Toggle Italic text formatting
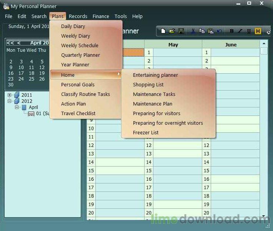Viewport: 273px width, 231px height. [240, 31]
